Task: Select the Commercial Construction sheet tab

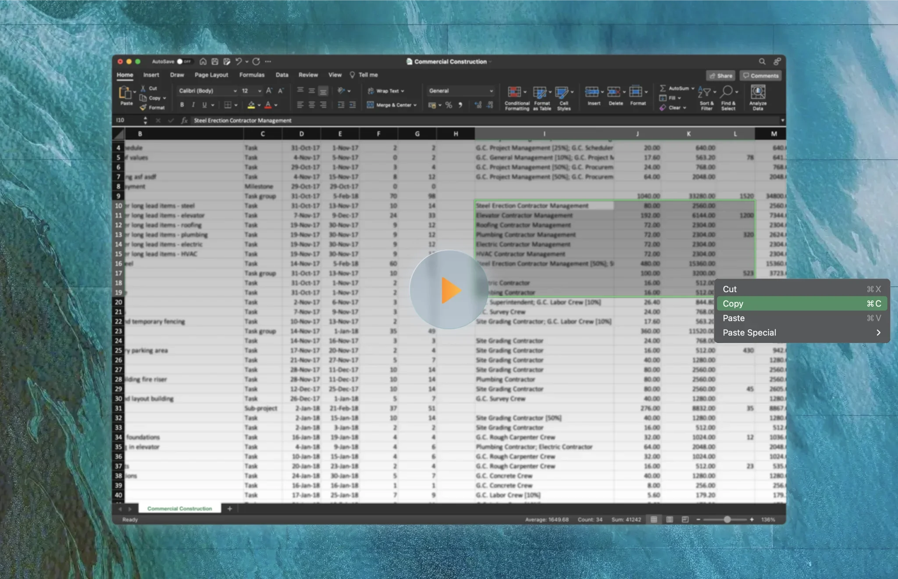Action: pyautogui.click(x=178, y=508)
